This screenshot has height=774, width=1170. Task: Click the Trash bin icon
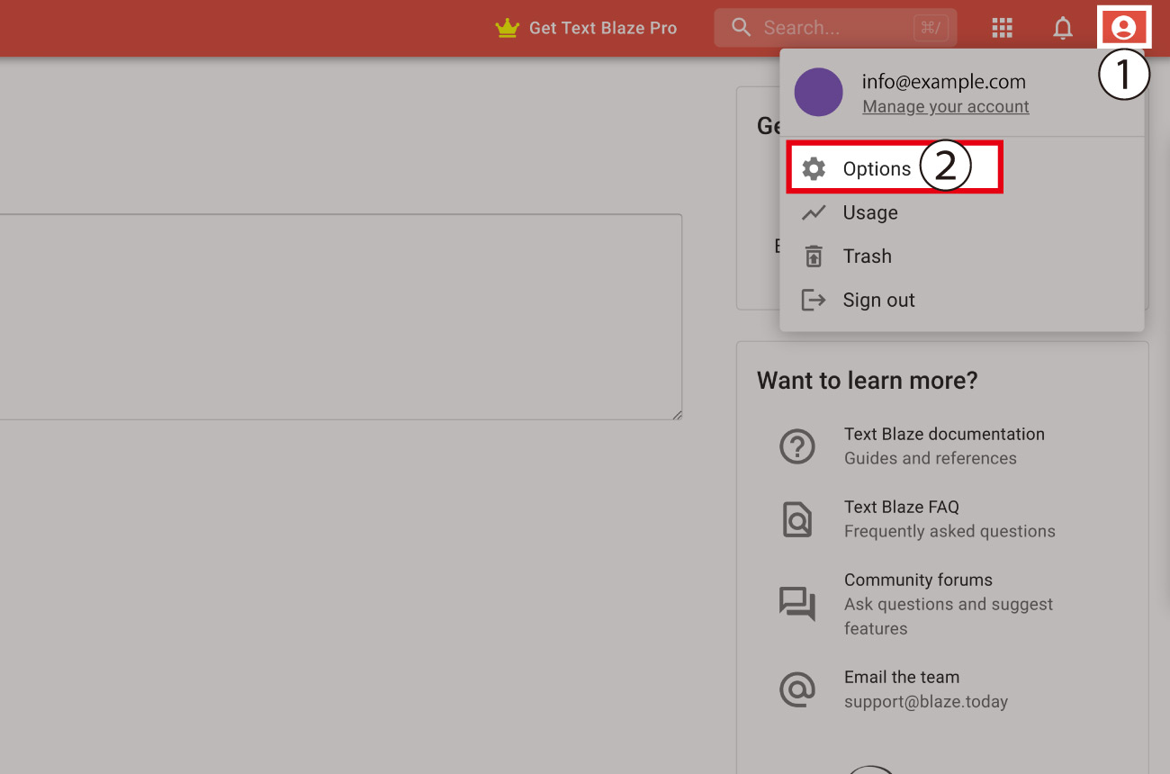[814, 256]
